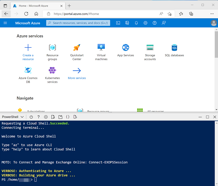Viewport: 218px width, 186px height.
Task: Add this page to favorites
Action: 170,14
